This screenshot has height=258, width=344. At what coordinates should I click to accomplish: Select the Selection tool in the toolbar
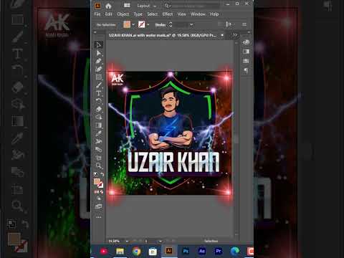click(x=99, y=44)
